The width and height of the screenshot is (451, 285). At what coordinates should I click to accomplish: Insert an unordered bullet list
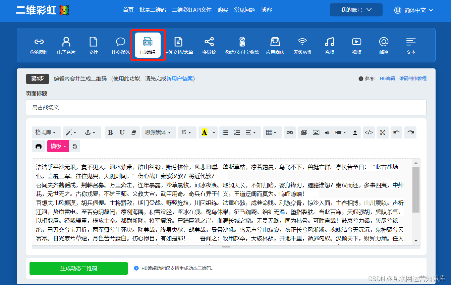225,132
